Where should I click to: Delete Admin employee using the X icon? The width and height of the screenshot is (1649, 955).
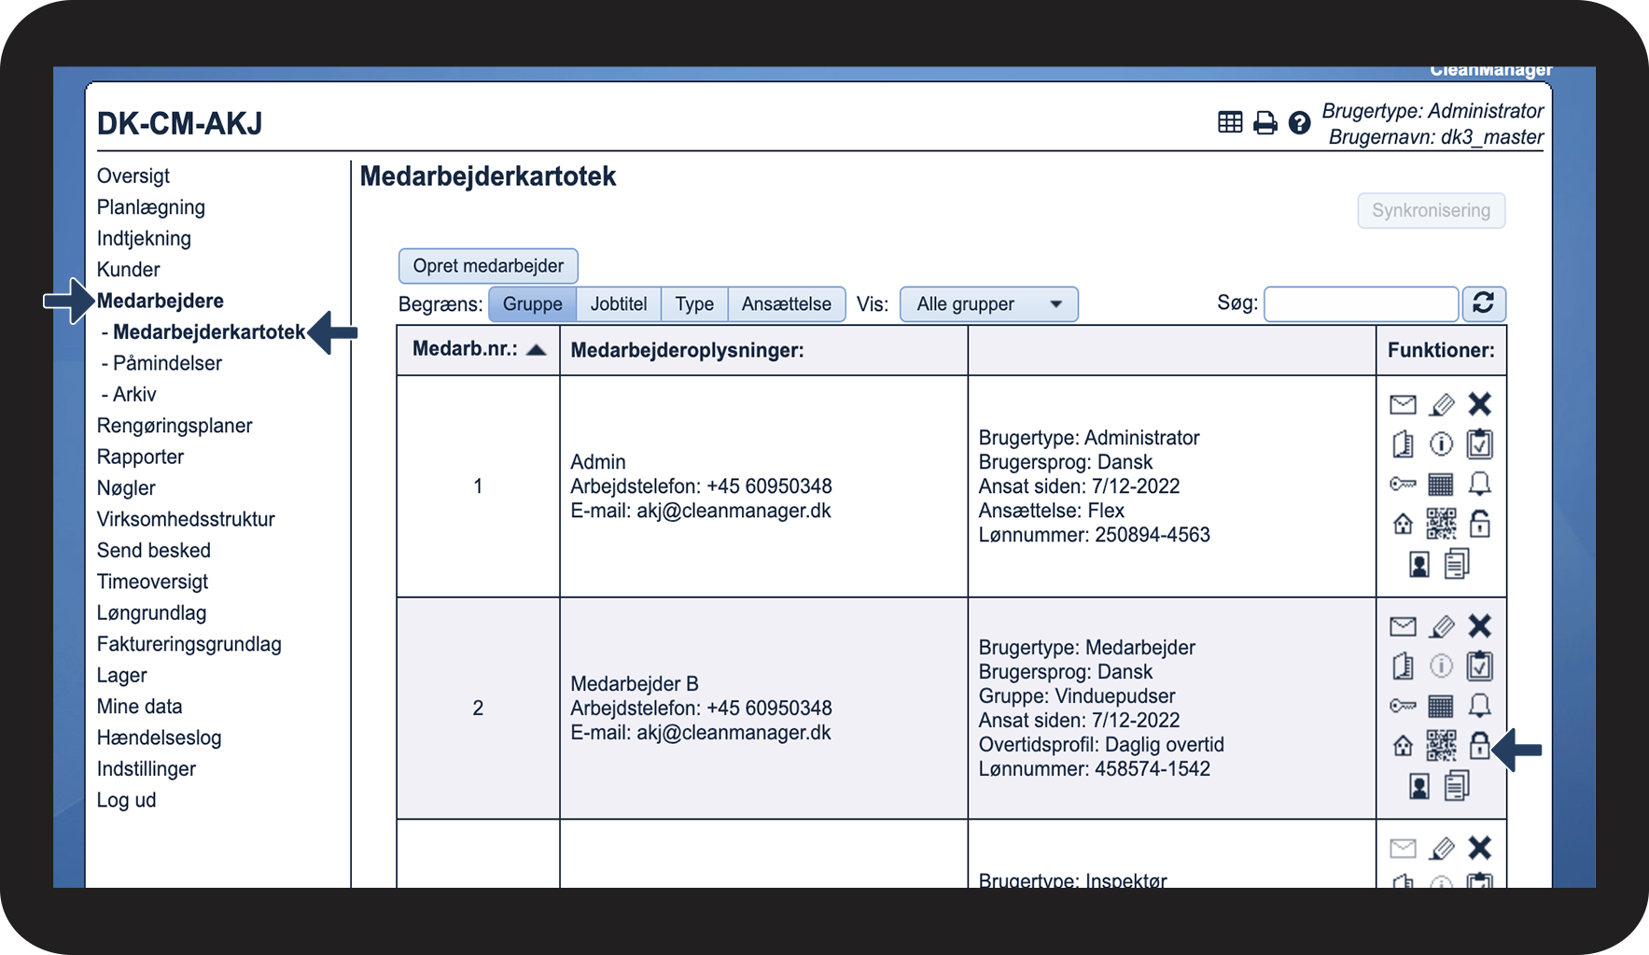pyautogui.click(x=1480, y=404)
